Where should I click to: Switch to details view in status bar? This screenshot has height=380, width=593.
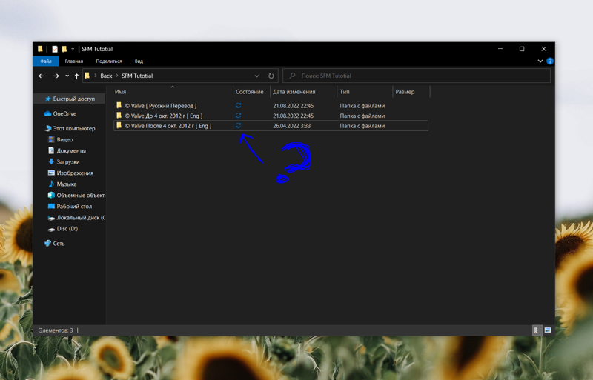535,330
